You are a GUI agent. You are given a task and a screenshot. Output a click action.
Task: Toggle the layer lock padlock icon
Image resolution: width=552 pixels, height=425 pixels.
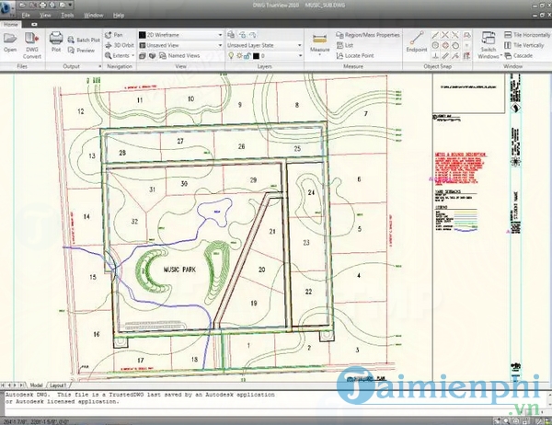(247, 55)
